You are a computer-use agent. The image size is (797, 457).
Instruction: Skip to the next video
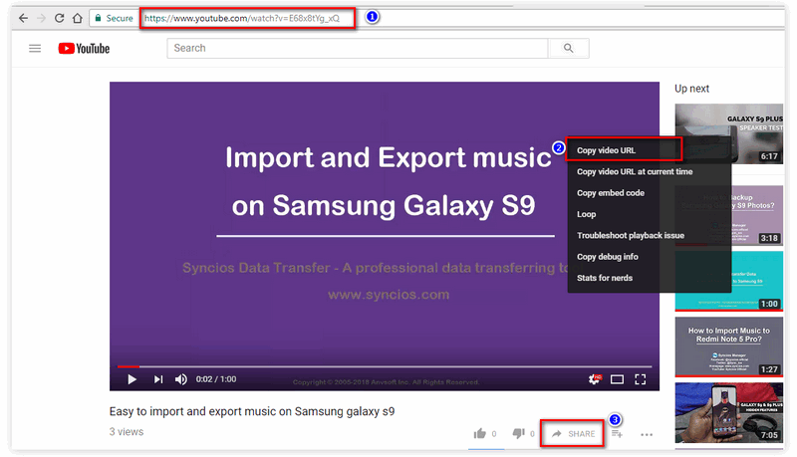(158, 379)
